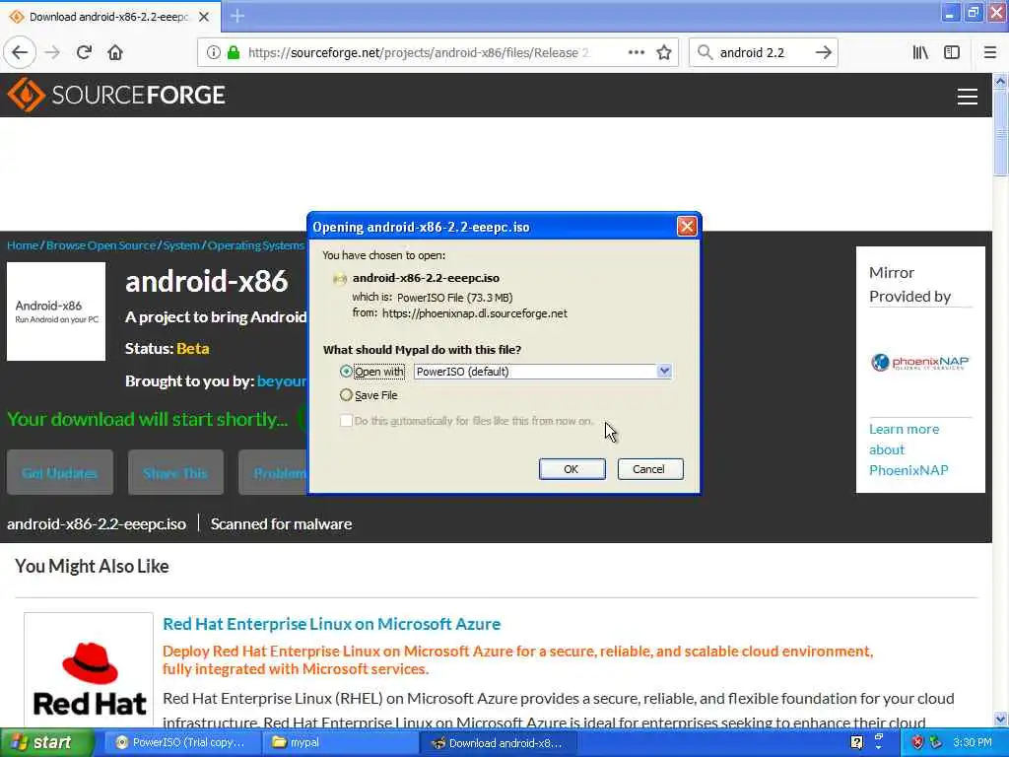Bookmark this page with the star icon
Viewport: 1009px width, 757px height.
(664, 52)
